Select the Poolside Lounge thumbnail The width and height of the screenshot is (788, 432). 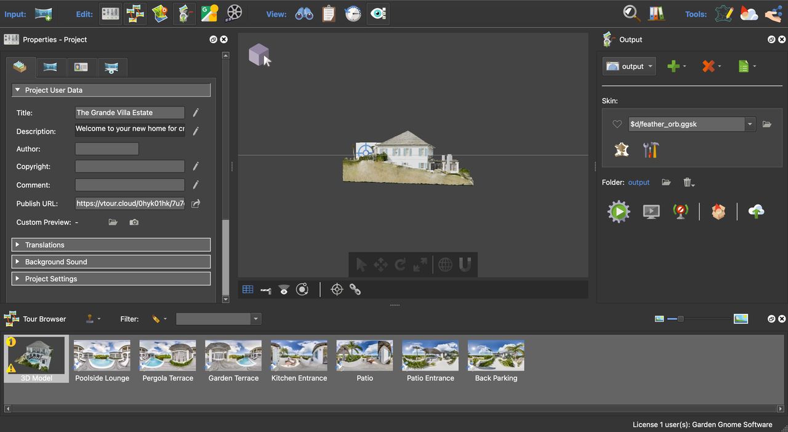pos(102,360)
